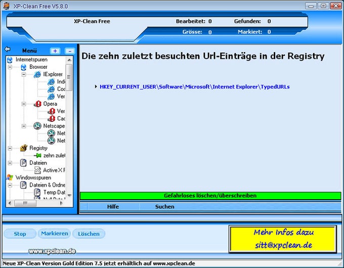Expand the TypedURLs registry key arrow
Screen dimensions: 344x268
[x=96, y=86]
